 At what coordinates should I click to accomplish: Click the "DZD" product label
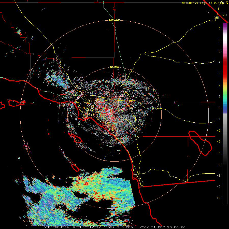coord(223,15)
